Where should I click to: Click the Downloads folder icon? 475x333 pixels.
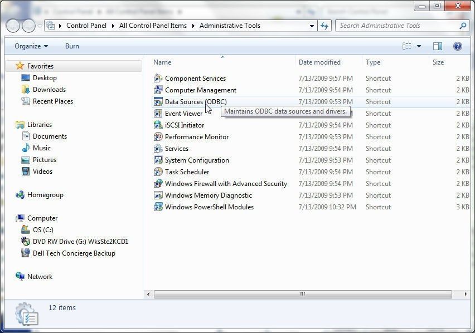(26, 90)
